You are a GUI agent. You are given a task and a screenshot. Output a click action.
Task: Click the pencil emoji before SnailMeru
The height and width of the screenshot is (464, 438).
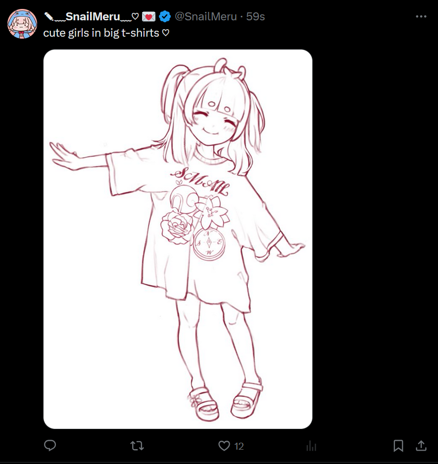pyautogui.click(x=49, y=16)
